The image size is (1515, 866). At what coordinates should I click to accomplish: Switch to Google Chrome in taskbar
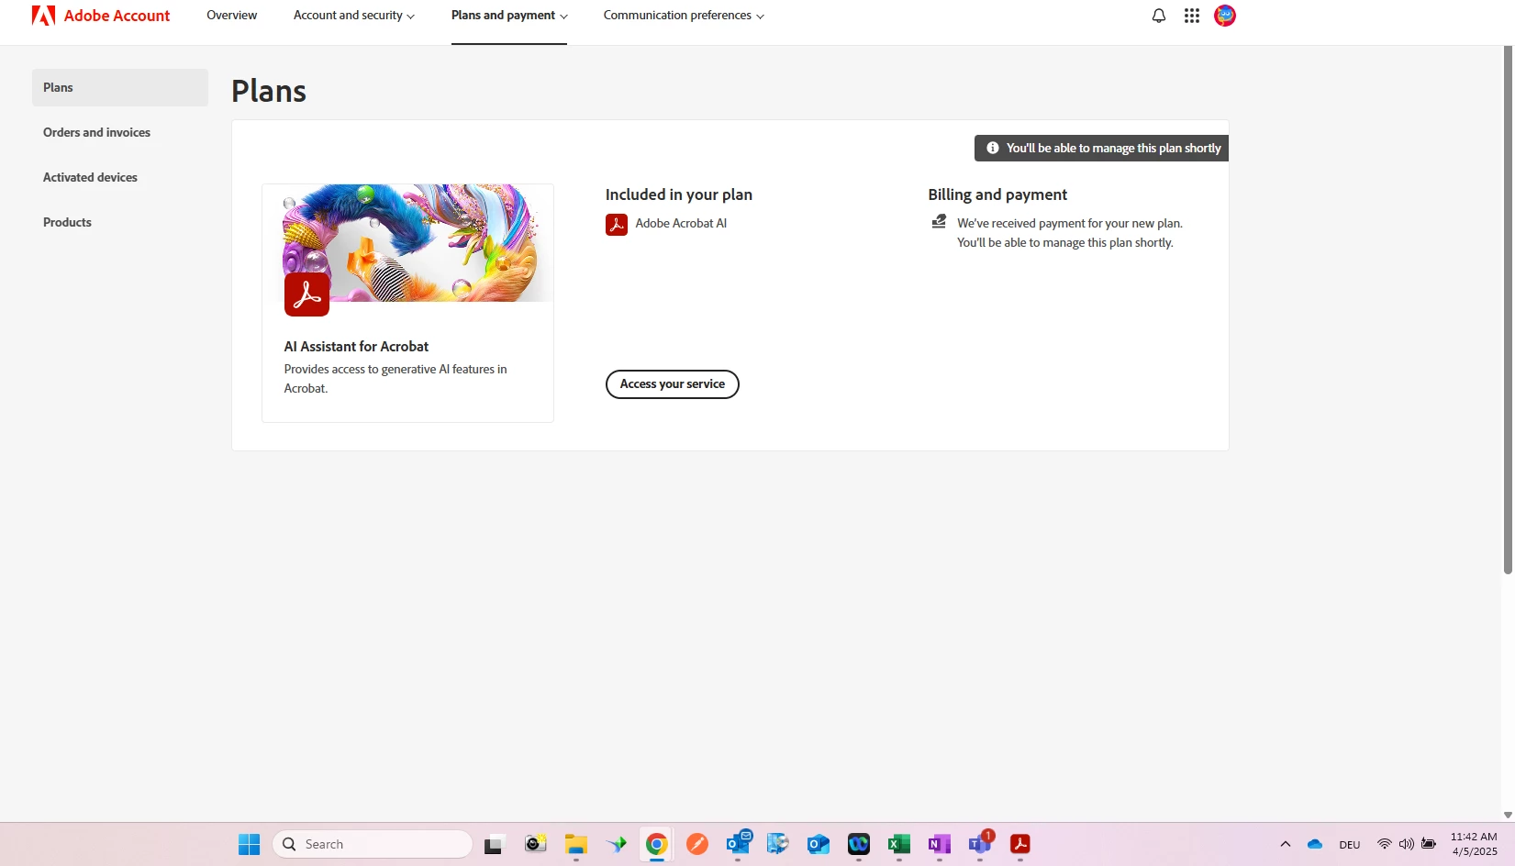coord(657,844)
